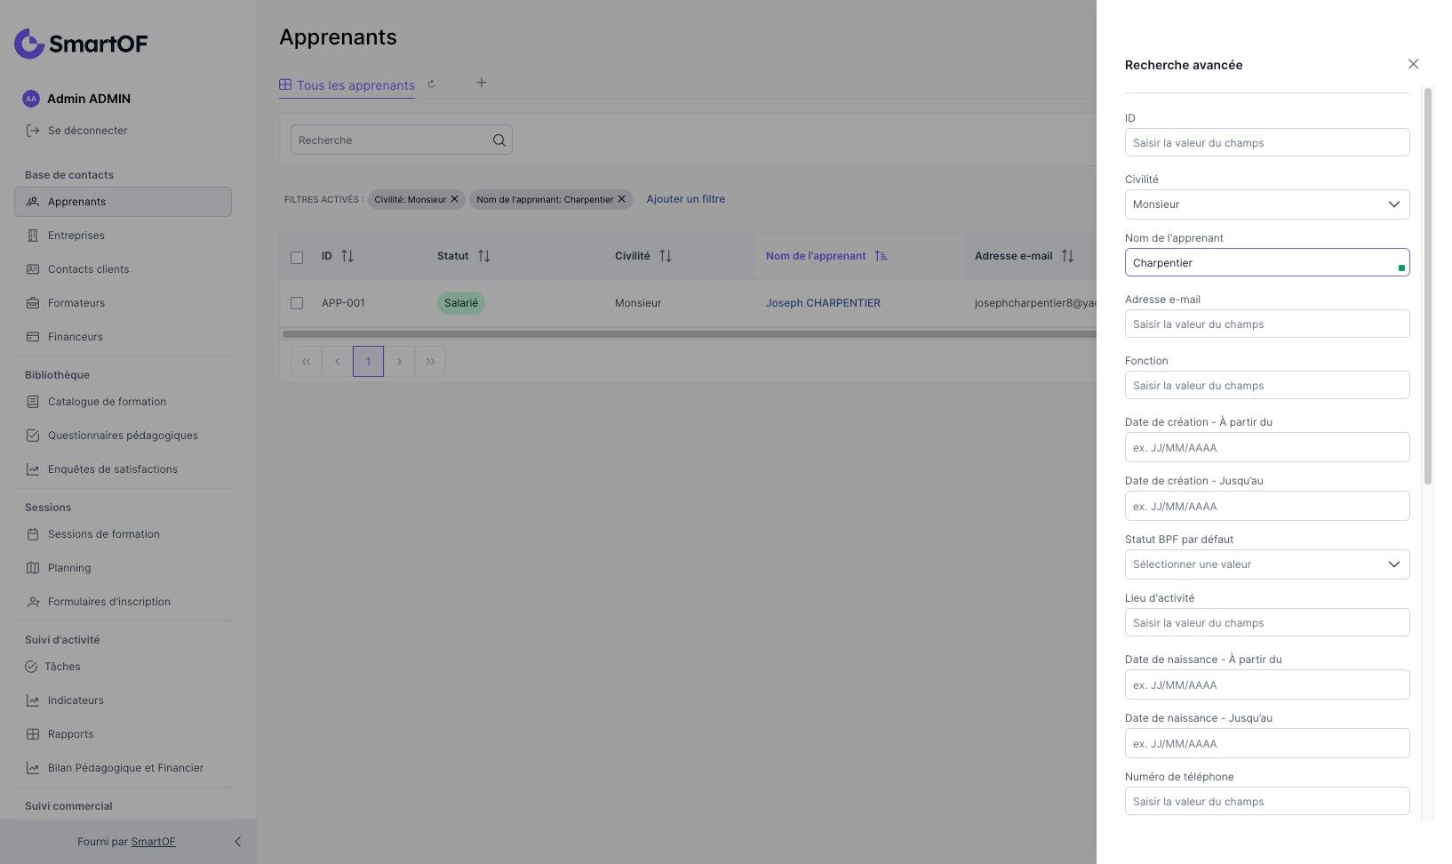
Task: Open Planning in the sidebar
Action: pyautogui.click(x=123, y=568)
